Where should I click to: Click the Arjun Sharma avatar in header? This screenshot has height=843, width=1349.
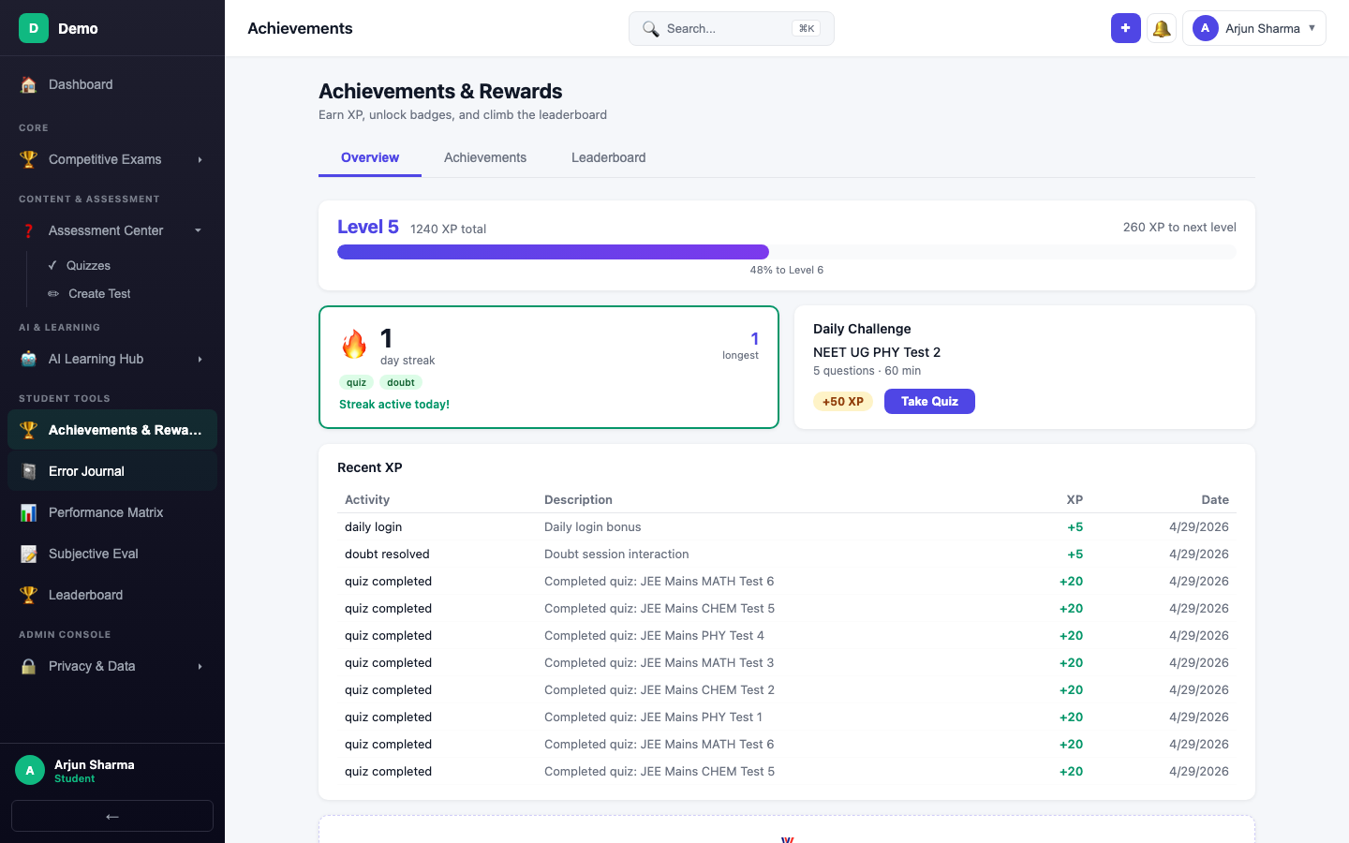tap(1205, 28)
